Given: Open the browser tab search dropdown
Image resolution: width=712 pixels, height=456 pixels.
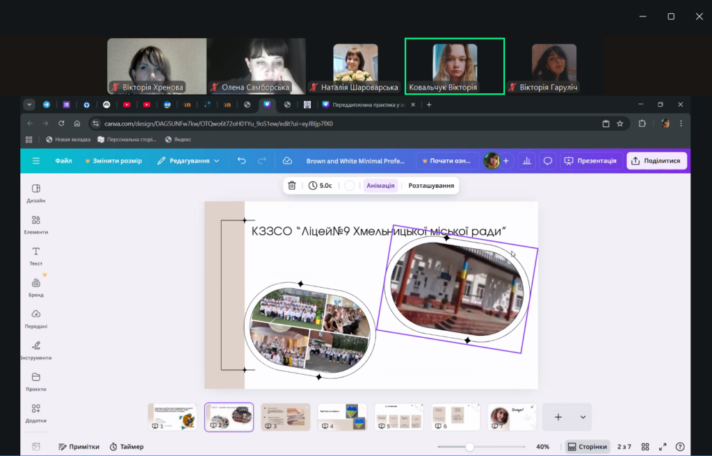Looking at the screenshot, I should pos(29,104).
